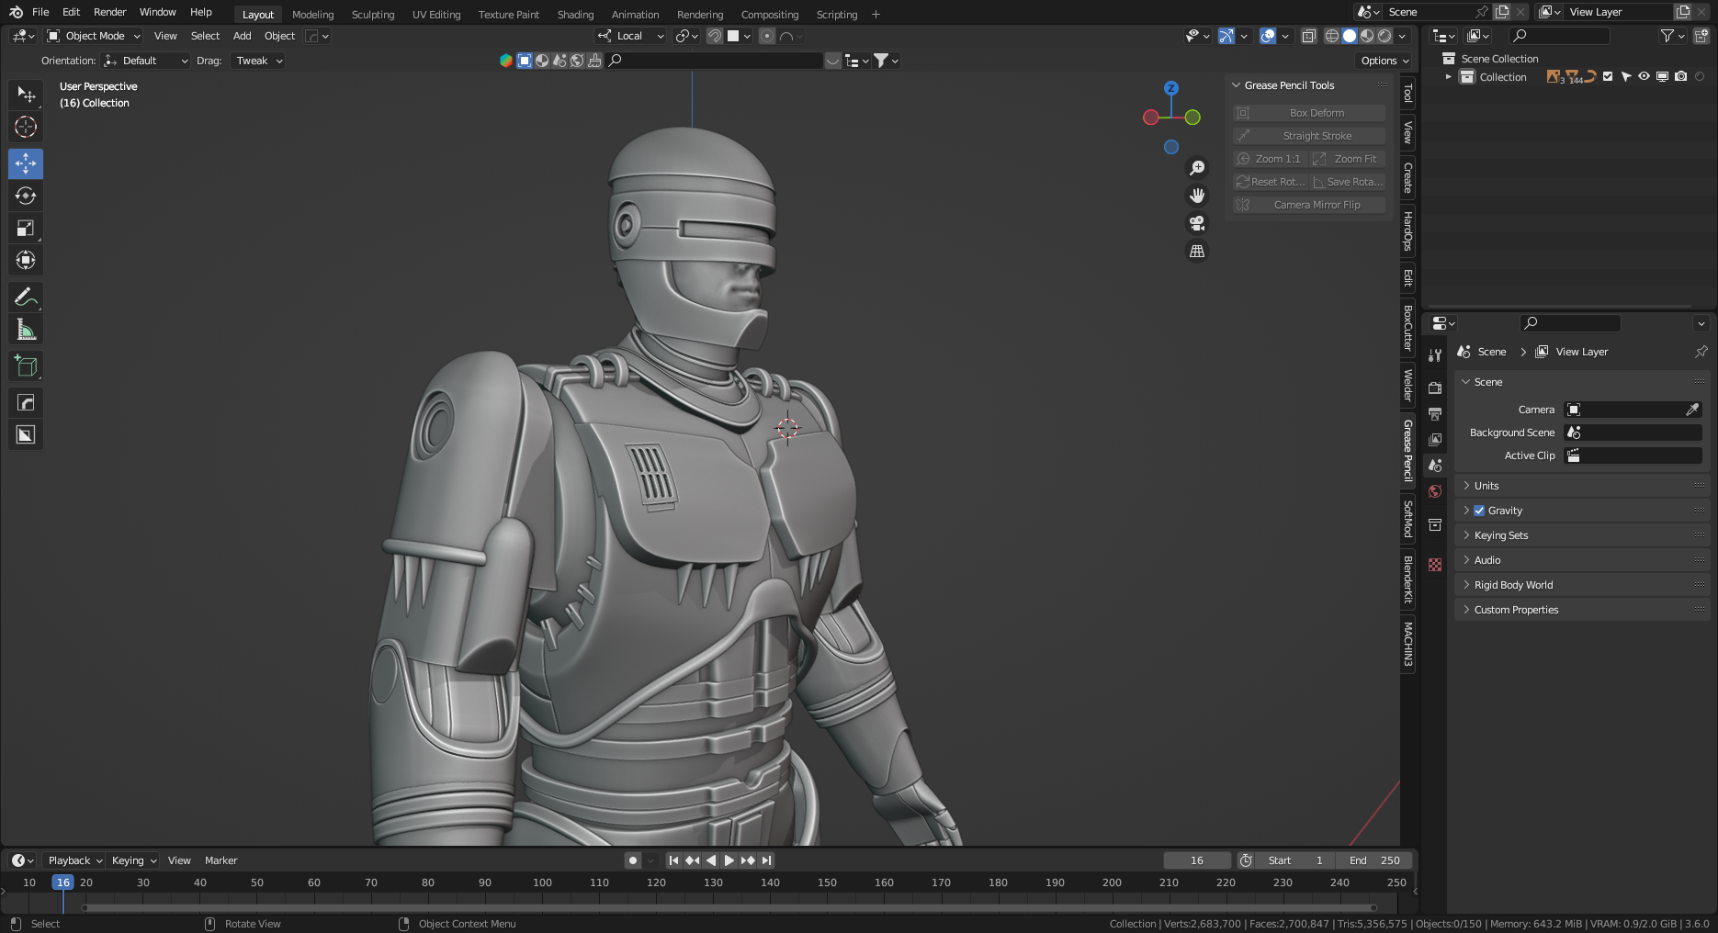Screen dimensions: 1718x933
Task: Click the Box Deform button
Action: pyautogui.click(x=1309, y=113)
